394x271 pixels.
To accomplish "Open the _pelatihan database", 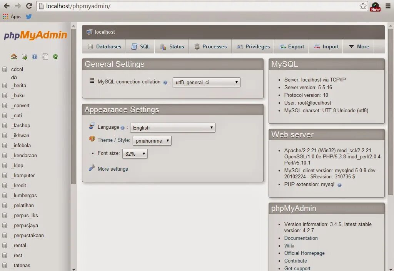I will pos(22,206).
